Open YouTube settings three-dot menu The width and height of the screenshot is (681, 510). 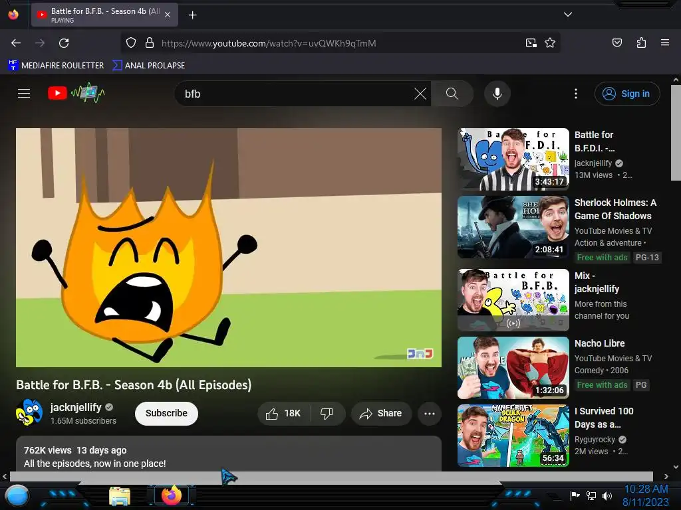point(576,94)
